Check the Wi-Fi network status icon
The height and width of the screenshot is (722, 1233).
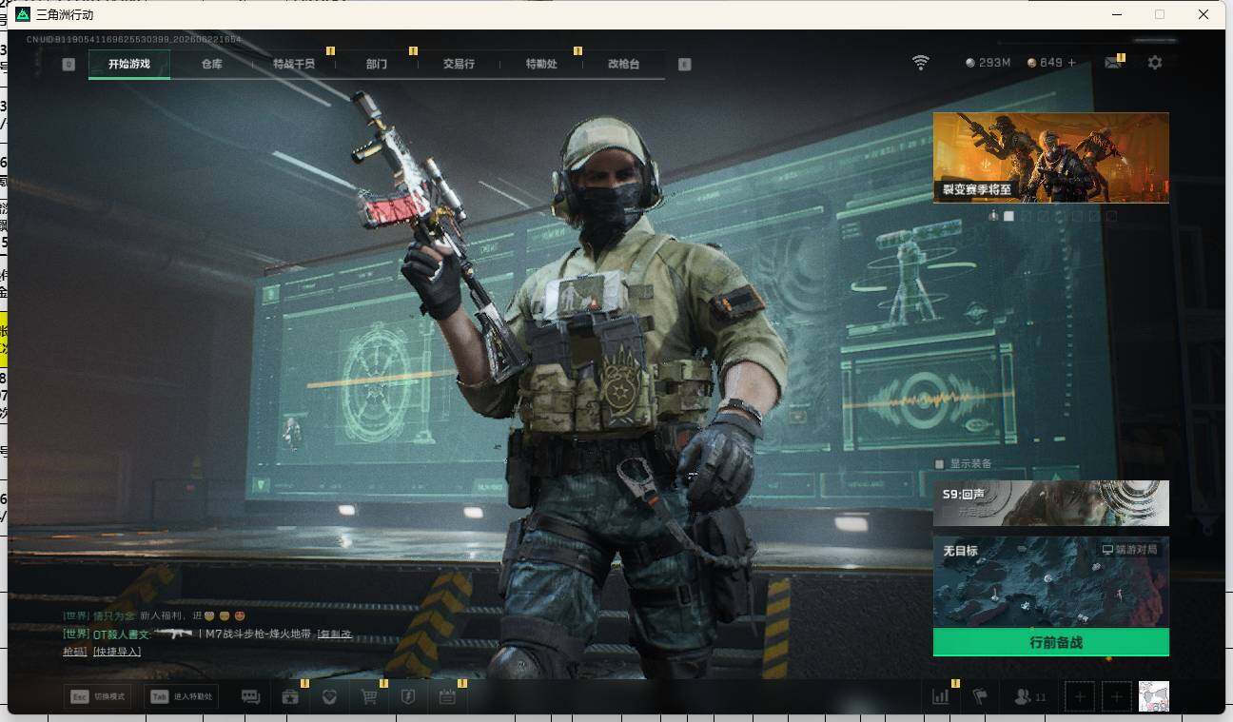[920, 63]
